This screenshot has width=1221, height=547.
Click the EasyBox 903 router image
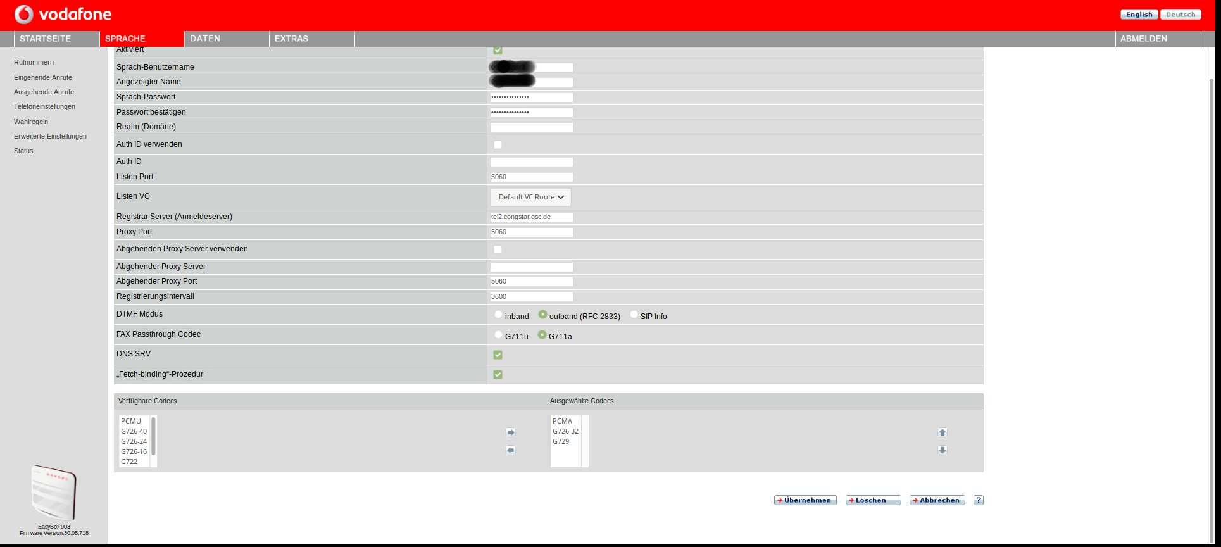point(54,493)
